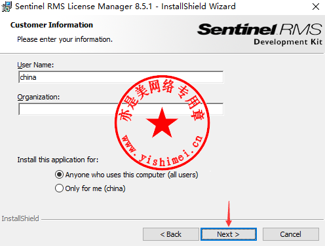Viewport: 325px width, 246px height.
Task: Cancel the installation
Action: (x=291, y=234)
